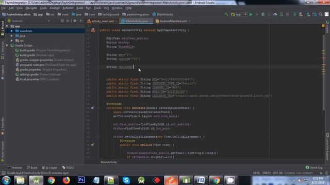Open the Build menu
Viewport: 330px width, 185px height.
click(x=79, y=8)
